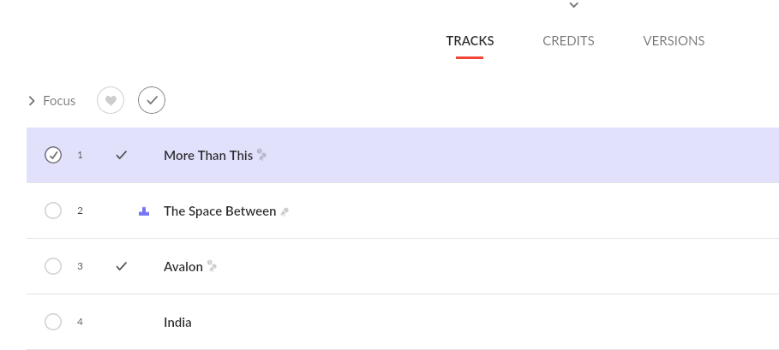Select the Tracks tab
Screen dimensions: 779x350
(x=470, y=41)
